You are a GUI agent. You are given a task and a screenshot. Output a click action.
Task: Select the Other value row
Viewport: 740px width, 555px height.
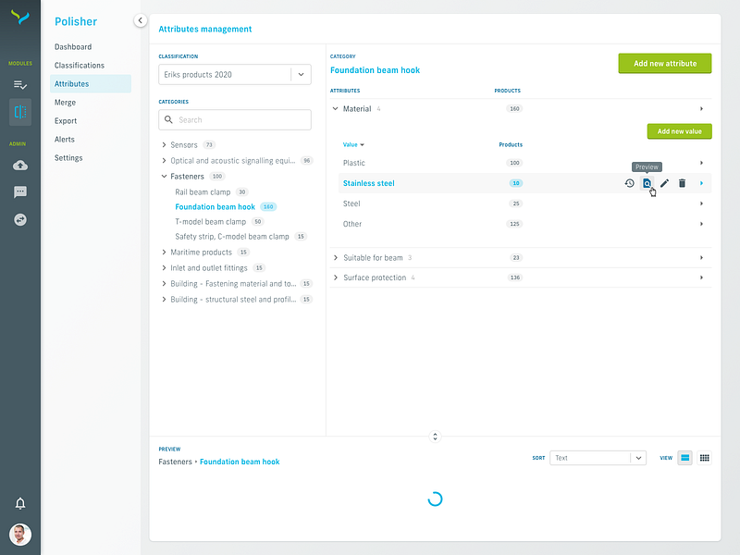pyautogui.click(x=524, y=224)
